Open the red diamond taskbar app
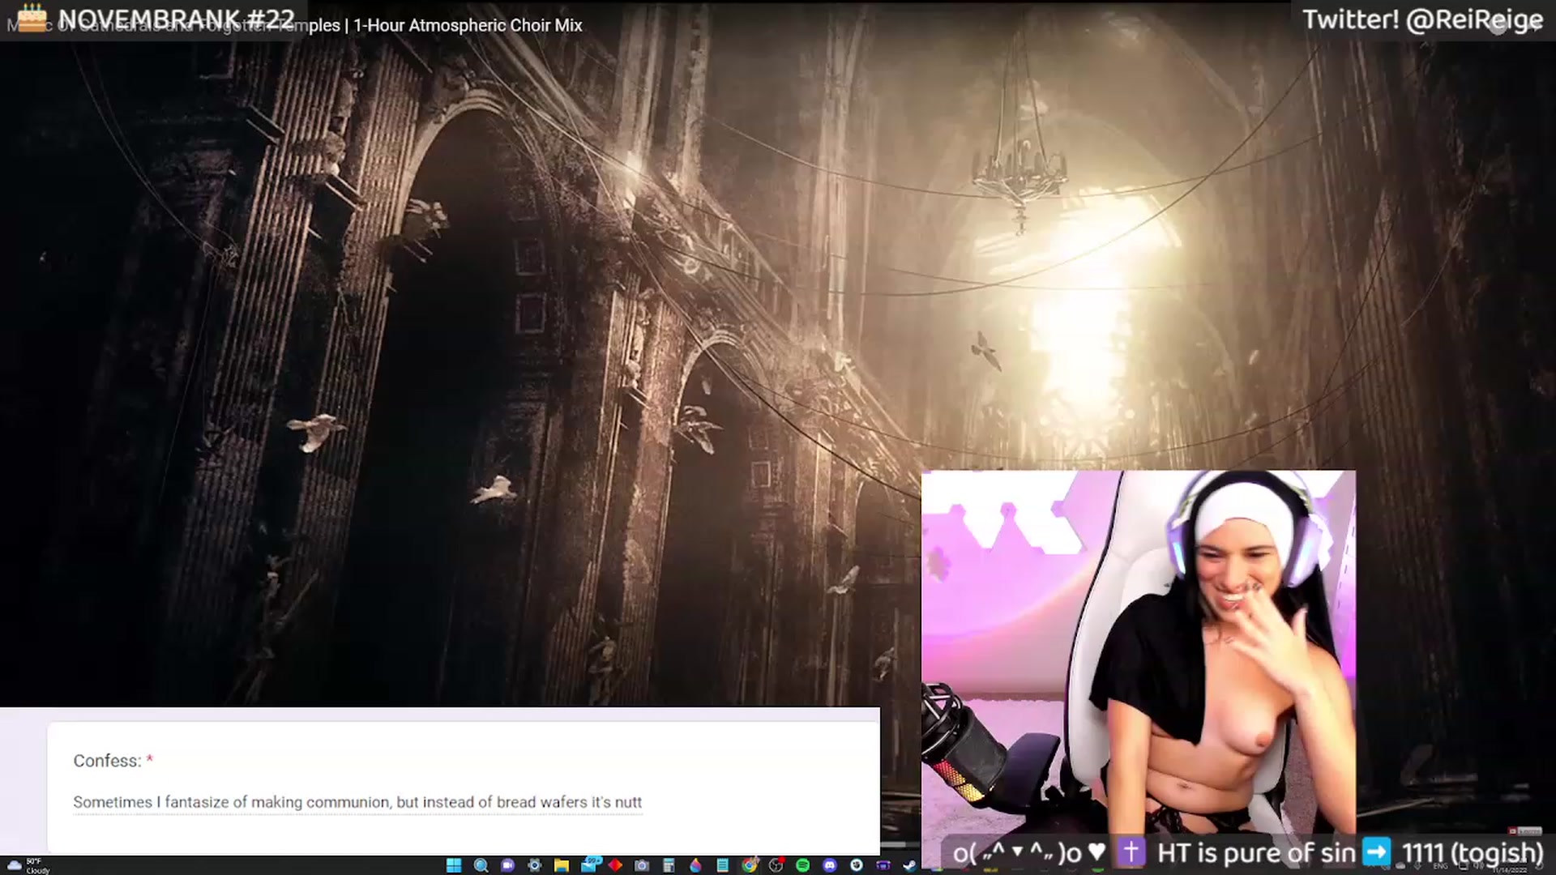Screen dimensions: 1556x875 [x=615, y=865]
